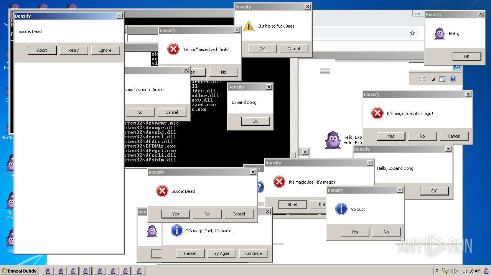The width and height of the screenshot is (491, 276).
Task: Toggle the preview pane icon in the Explorer toolbar
Action: coord(442,79)
